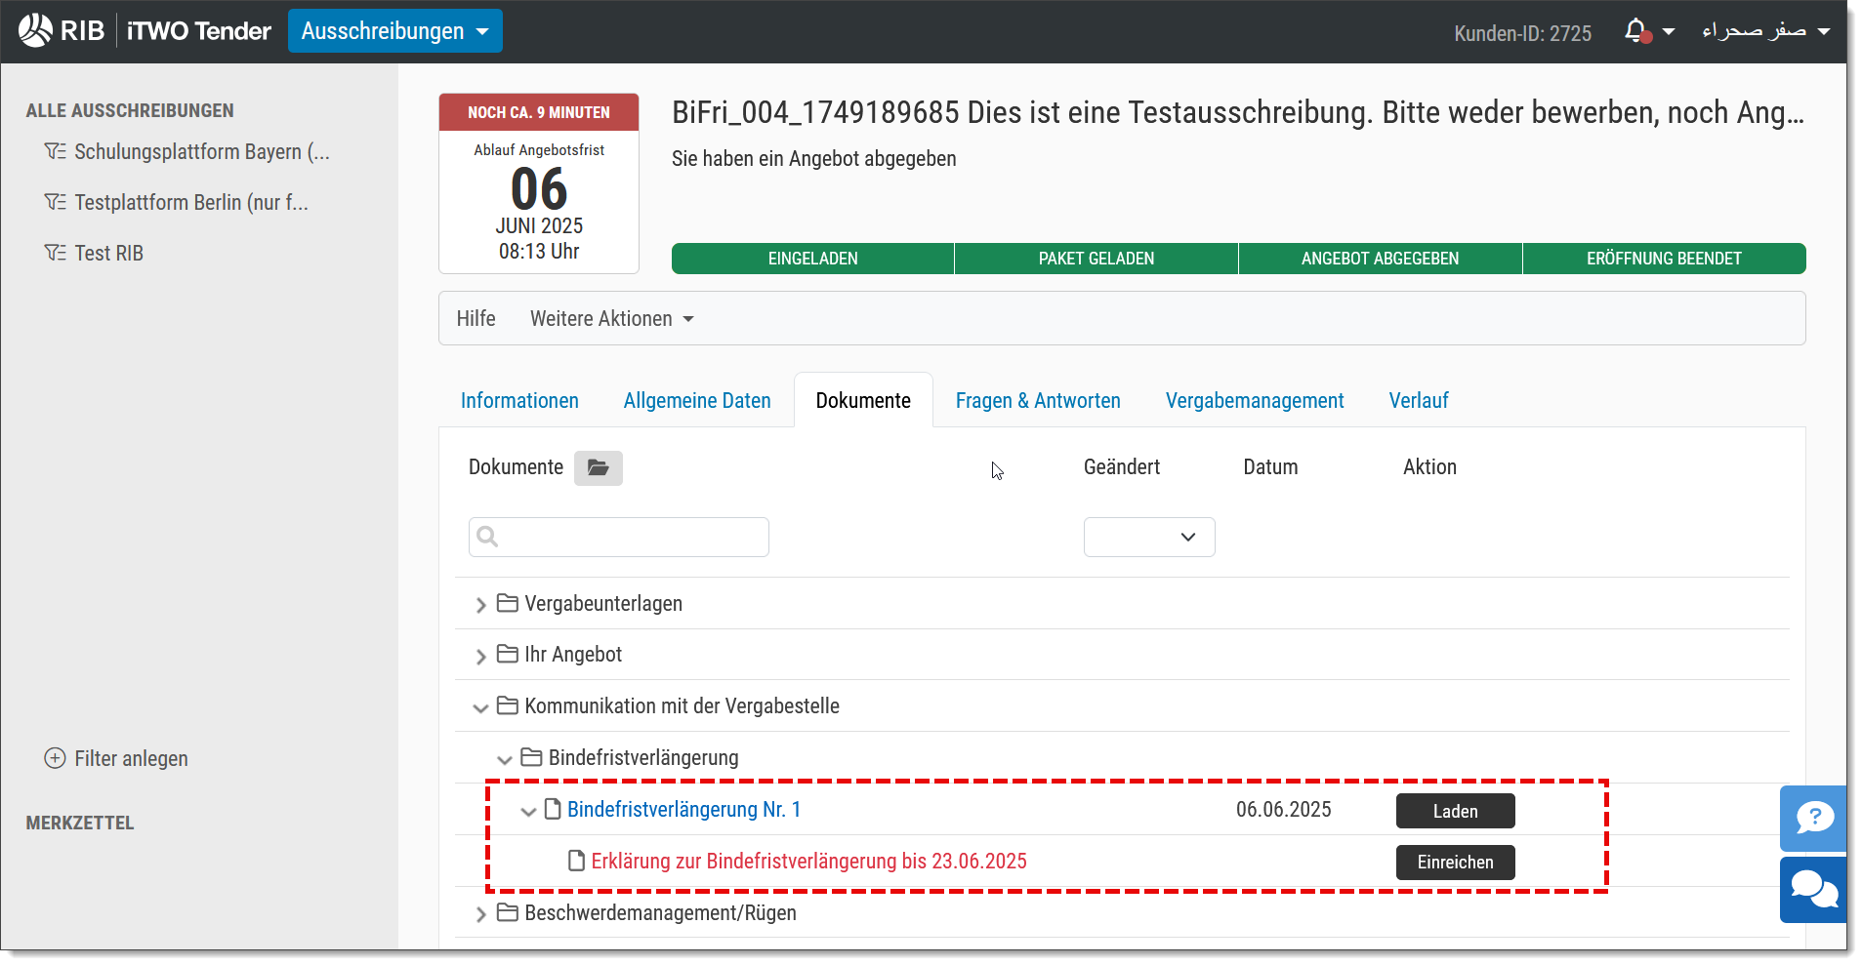Click the filter icon for Schulungsplattform Bayern
This screenshot has width=1862, height=965.
[56, 151]
